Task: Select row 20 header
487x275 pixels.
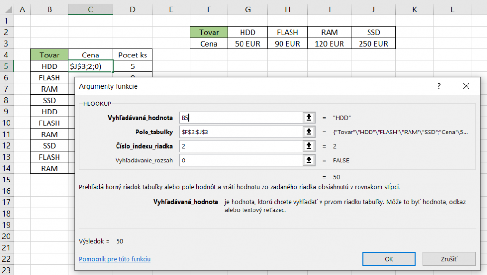Action: click(x=7, y=236)
